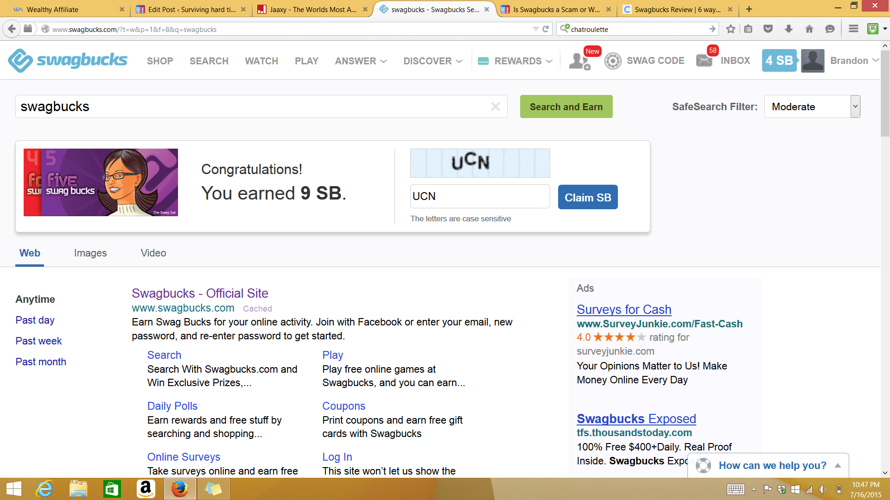Open the Firefox hamburger menu icon
The image size is (890, 500).
click(853, 28)
